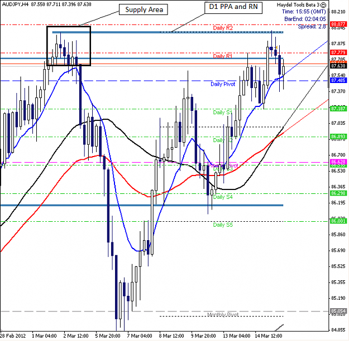Viewport: 349px width, 341px height.
Task: Click the Time: 15:55 (GMT) readout
Action: tap(304, 12)
